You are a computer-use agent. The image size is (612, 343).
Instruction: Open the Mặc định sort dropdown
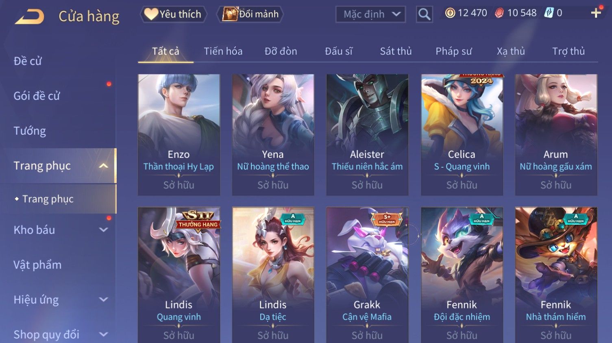[x=370, y=14]
